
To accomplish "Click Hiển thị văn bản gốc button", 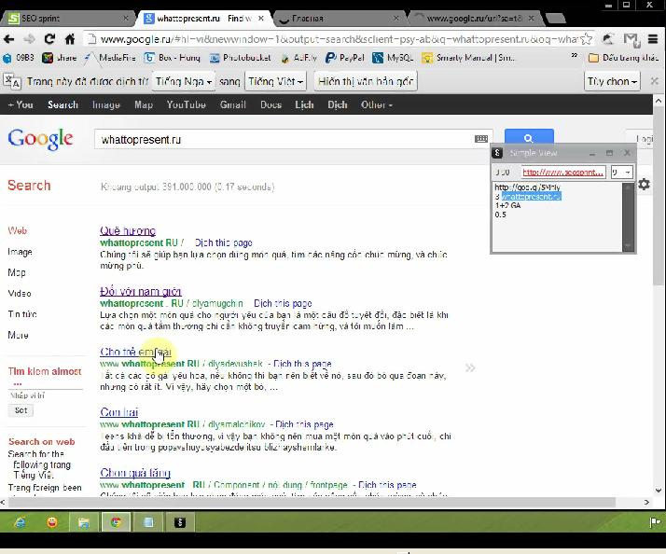I will pyautogui.click(x=366, y=81).
